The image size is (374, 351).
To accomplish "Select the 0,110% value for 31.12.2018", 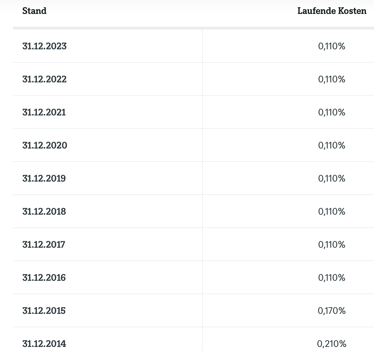I will click(x=332, y=211).
